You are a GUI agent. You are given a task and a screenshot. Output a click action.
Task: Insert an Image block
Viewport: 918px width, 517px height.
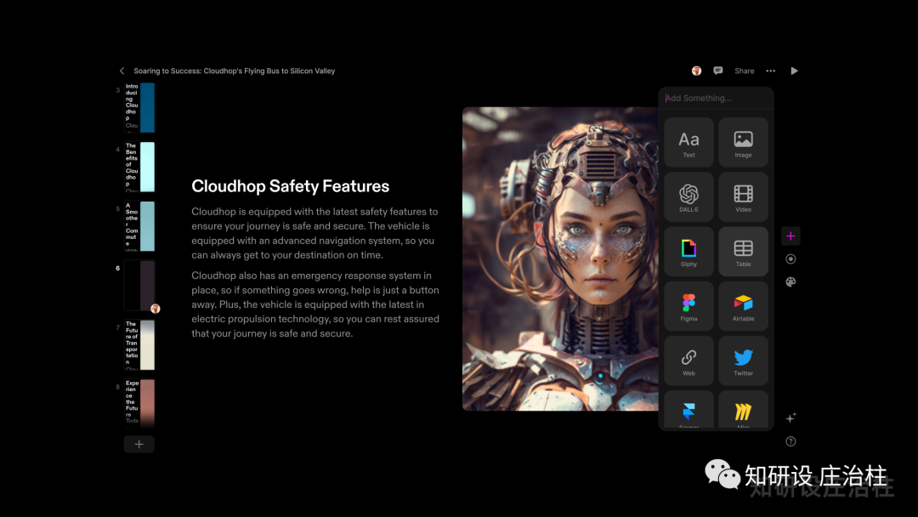[x=743, y=143]
